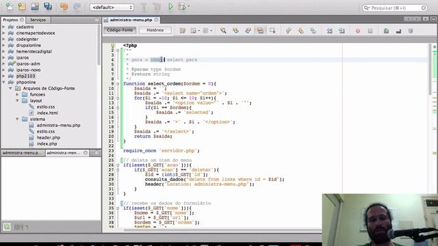Screen dimensions: 438x246
Task: Click the Next Bookmark icon
Action: [300, 31]
